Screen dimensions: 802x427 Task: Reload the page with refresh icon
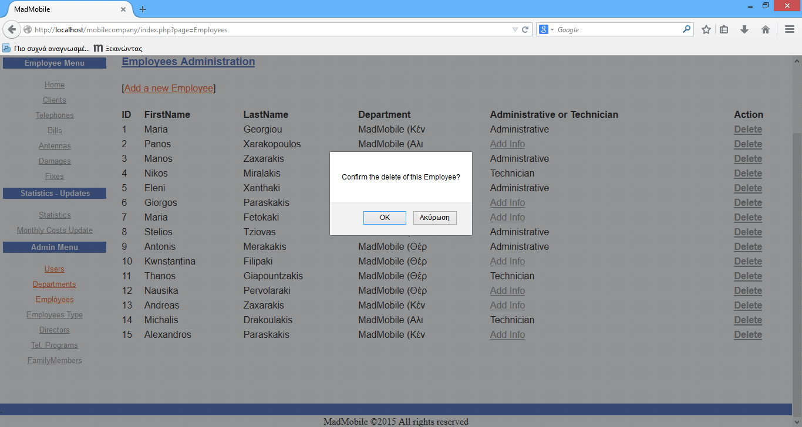coord(525,29)
